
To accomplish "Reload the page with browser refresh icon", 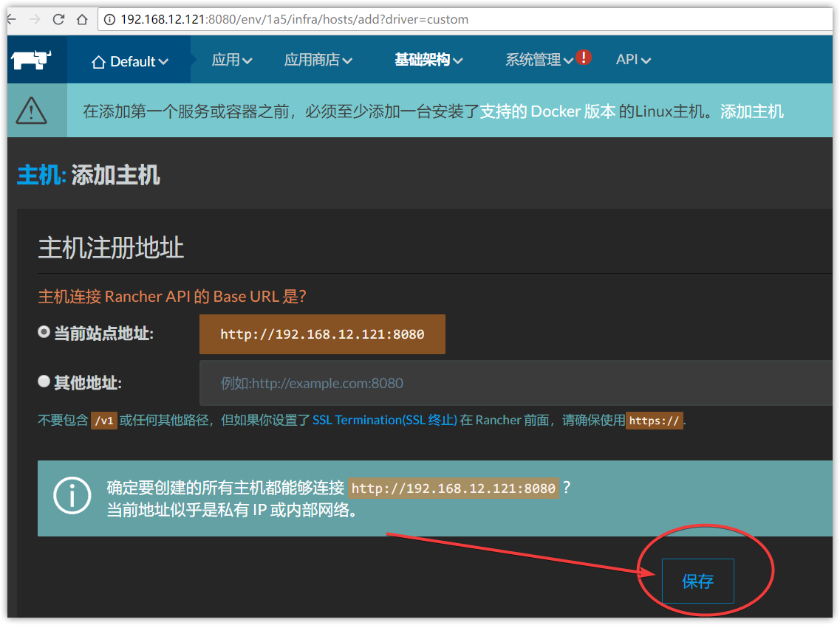I will (58, 19).
